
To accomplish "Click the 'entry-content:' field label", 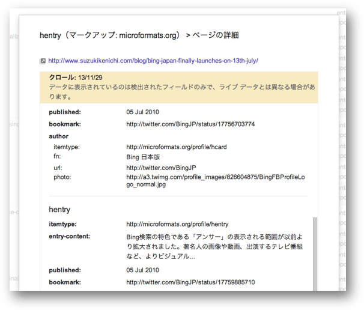I will tap(70, 236).
